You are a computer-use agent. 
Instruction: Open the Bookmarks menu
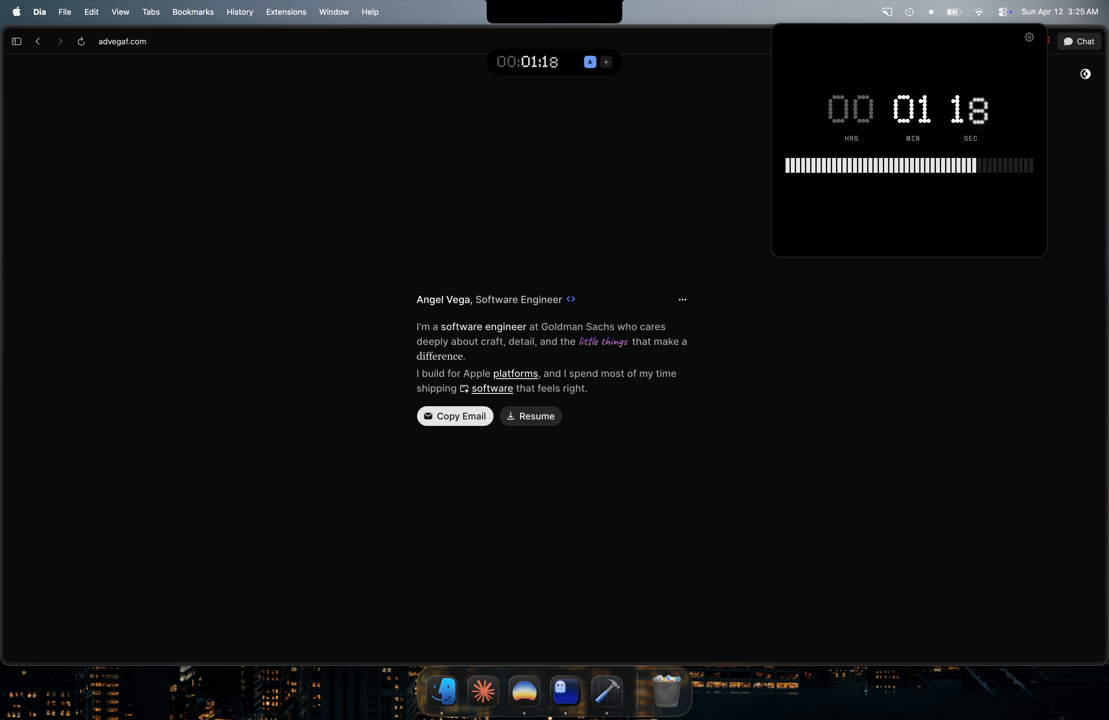pyautogui.click(x=193, y=12)
